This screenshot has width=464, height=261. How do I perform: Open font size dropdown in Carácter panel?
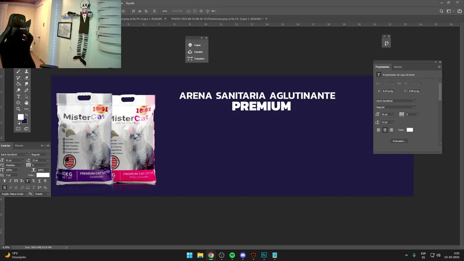coord(22,160)
